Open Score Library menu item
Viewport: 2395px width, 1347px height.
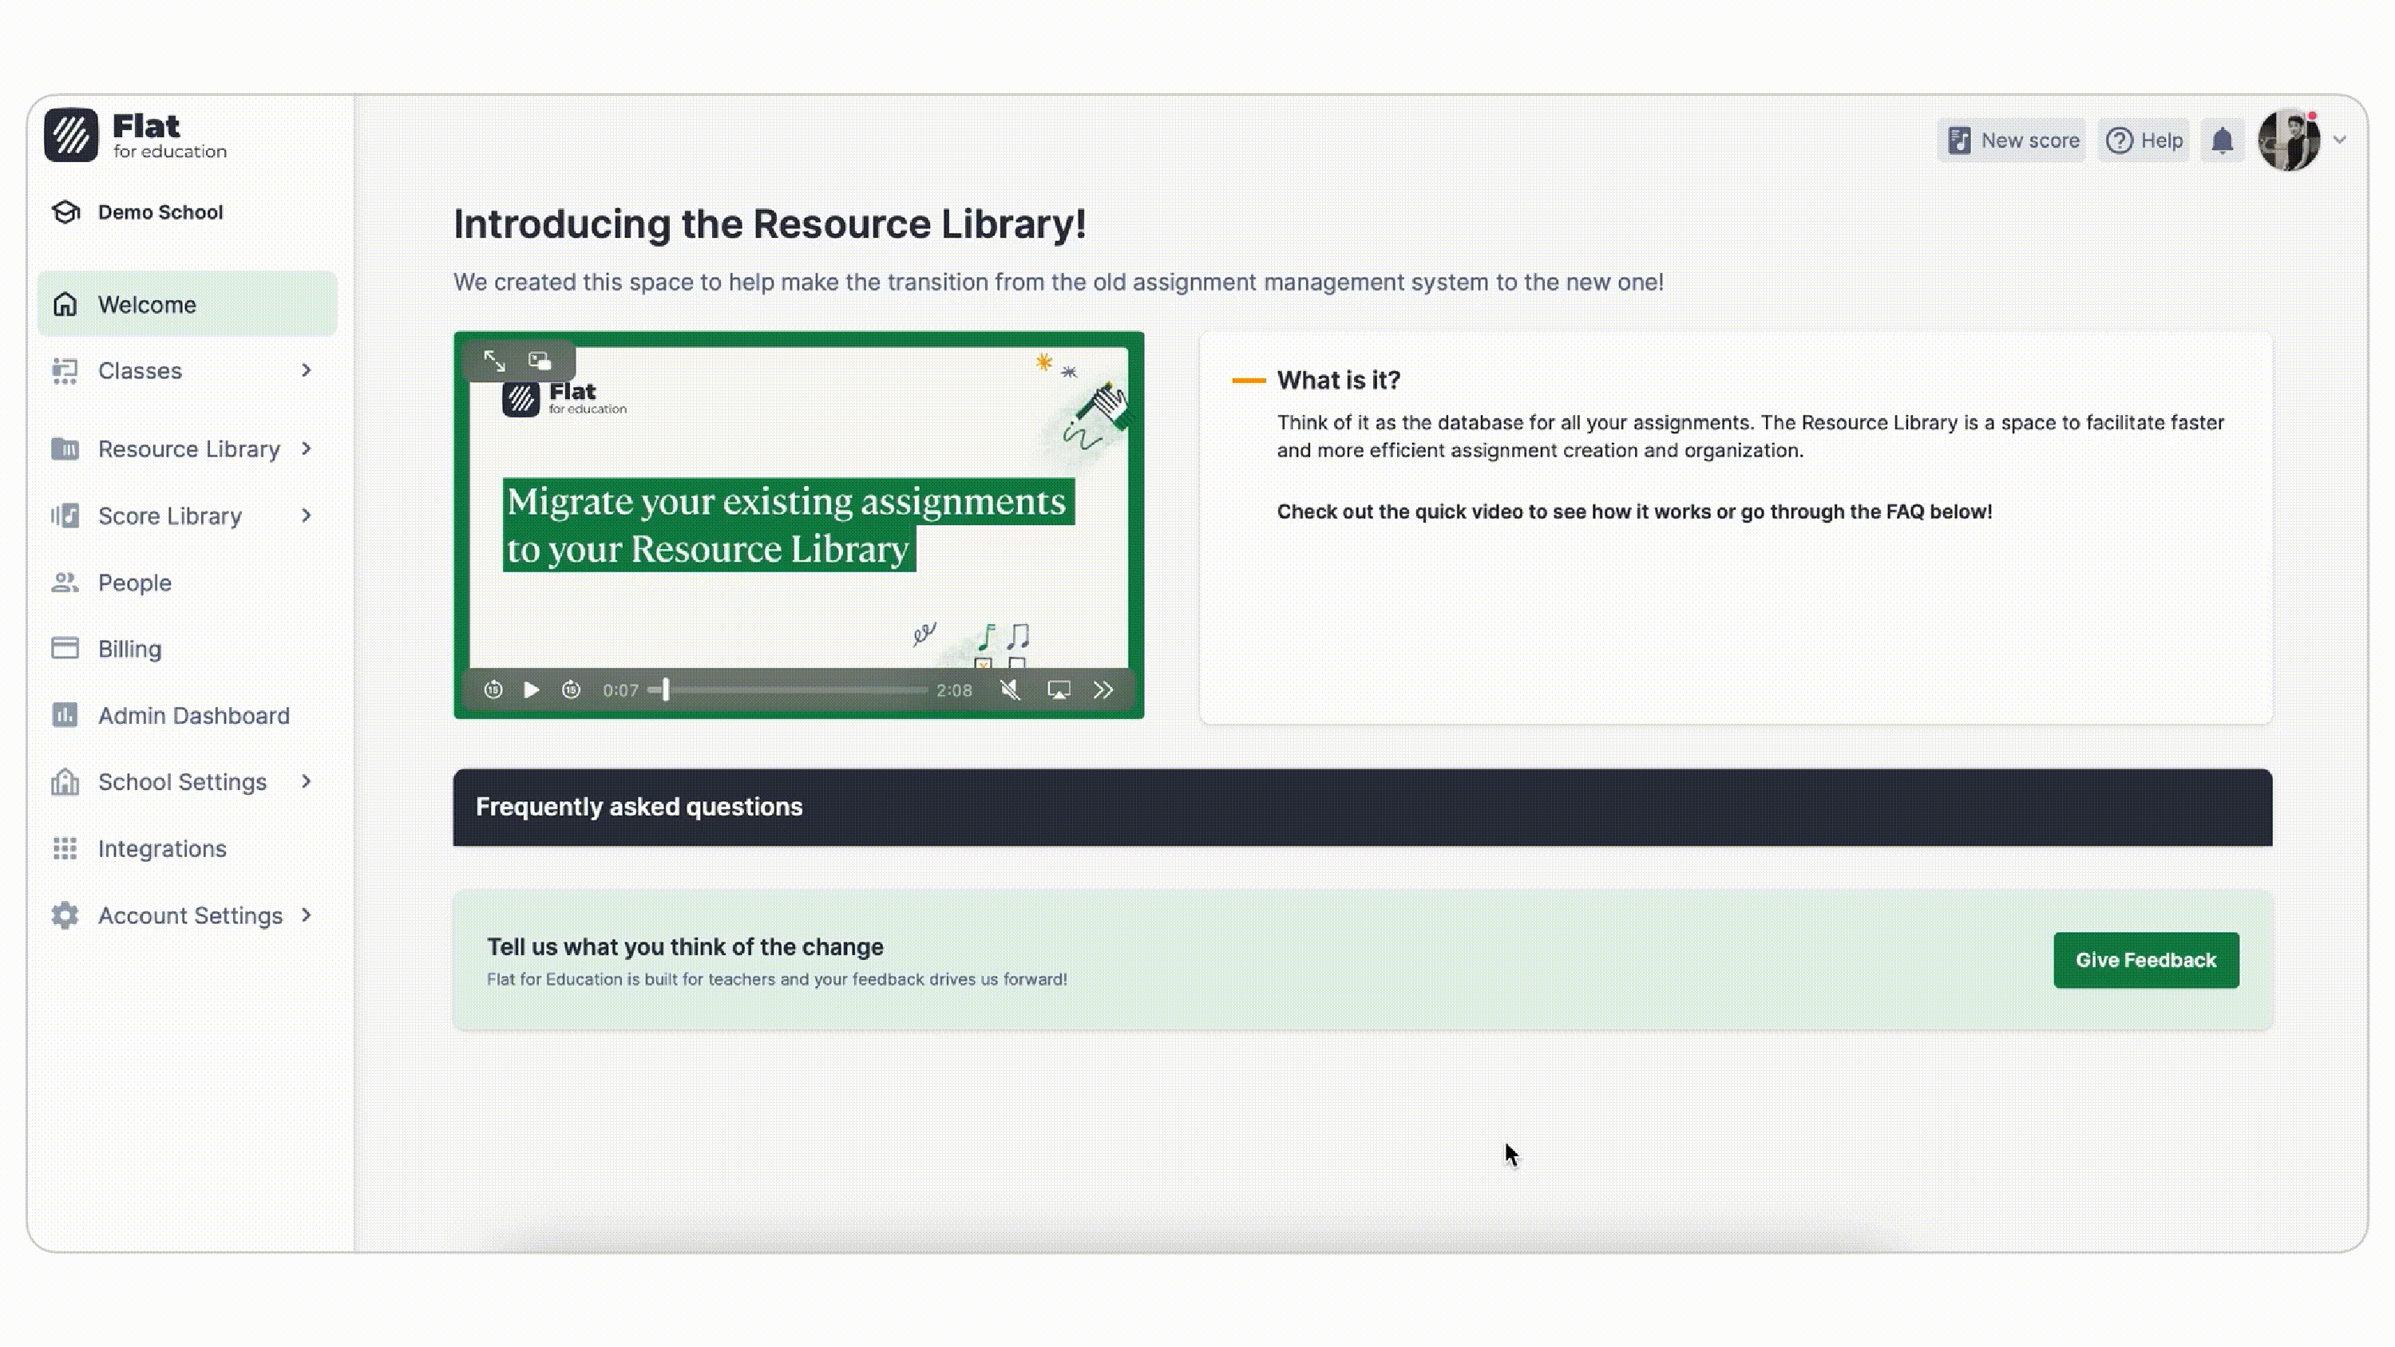[187, 516]
